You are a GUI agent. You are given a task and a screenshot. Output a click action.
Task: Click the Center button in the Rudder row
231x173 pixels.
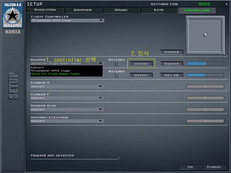point(172,64)
